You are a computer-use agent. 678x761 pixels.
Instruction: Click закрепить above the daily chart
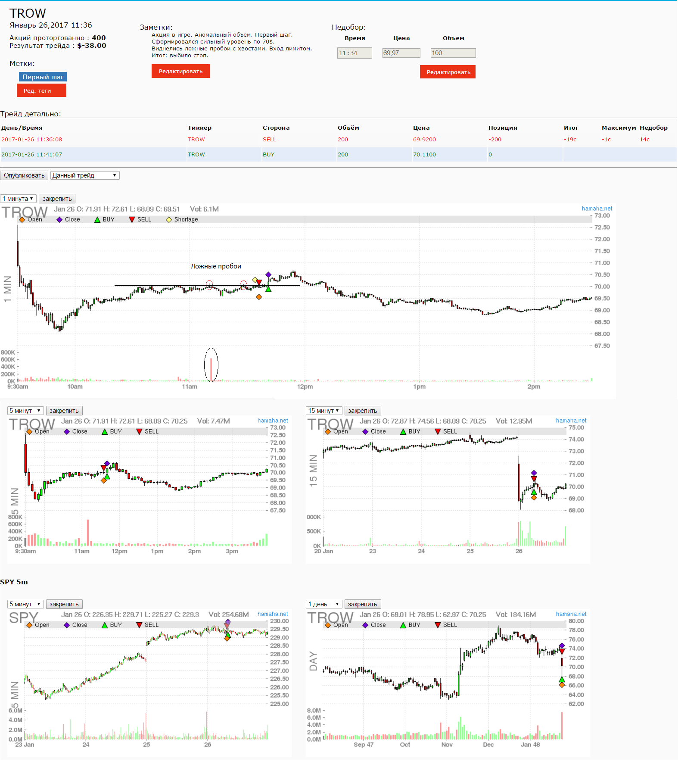[362, 604]
